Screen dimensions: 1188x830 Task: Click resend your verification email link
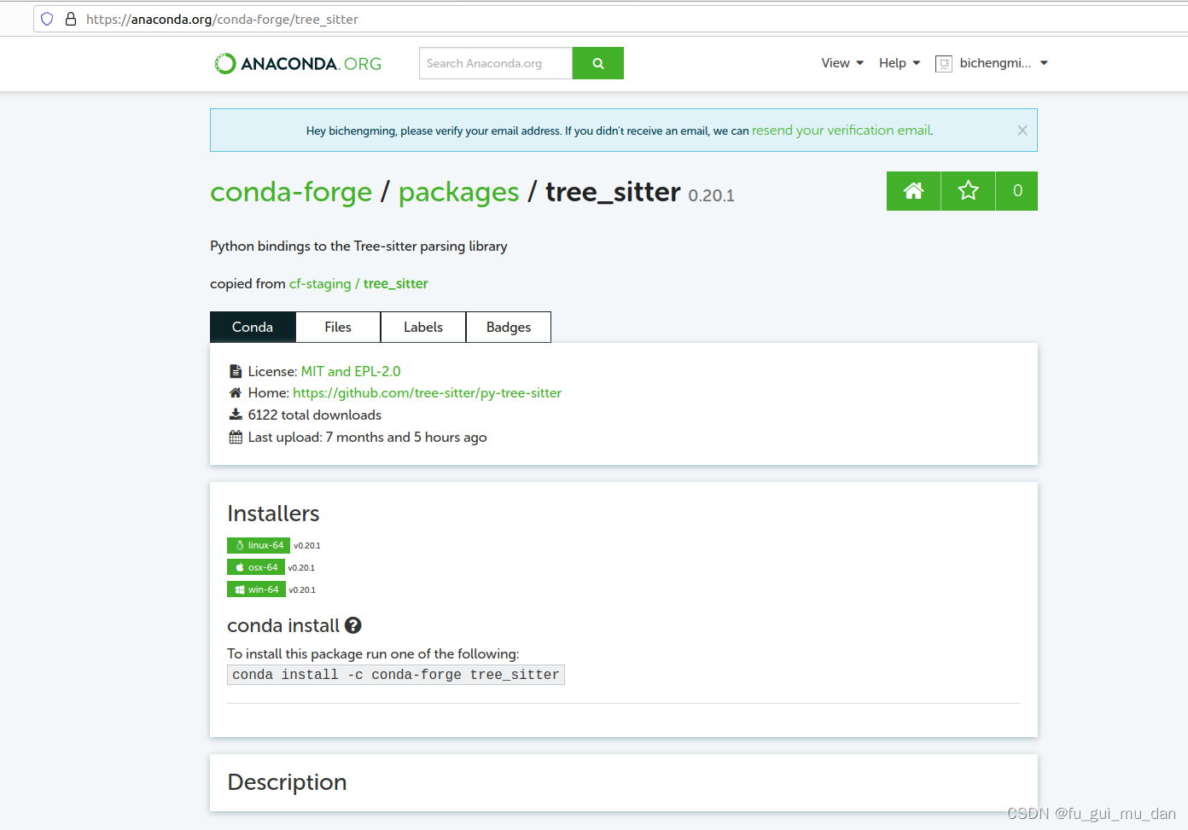(x=842, y=131)
